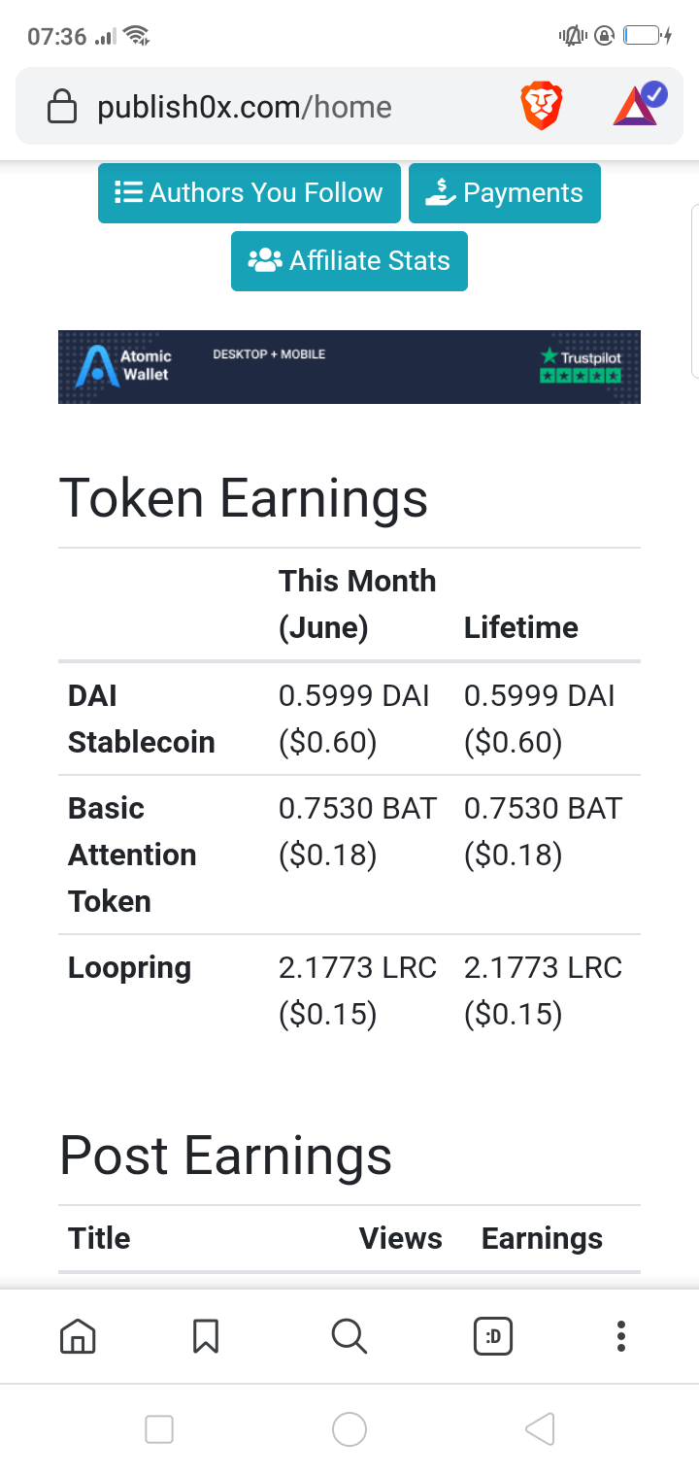This screenshot has width=699, height=1476.
Task: Open the three-dot browser menu
Action: [621, 1337]
